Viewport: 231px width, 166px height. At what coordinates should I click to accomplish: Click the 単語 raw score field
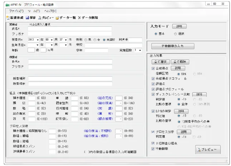[x=74, y=98]
